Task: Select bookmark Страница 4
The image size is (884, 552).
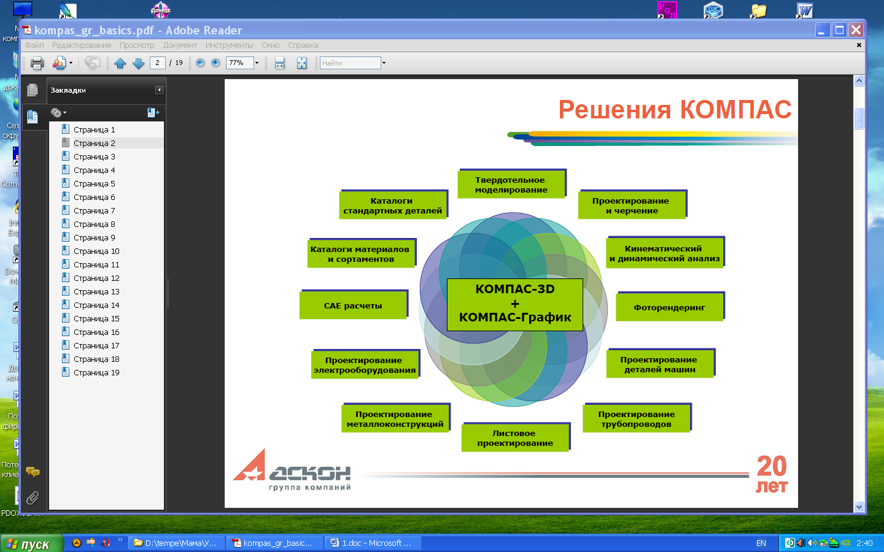Action: click(94, 170)
